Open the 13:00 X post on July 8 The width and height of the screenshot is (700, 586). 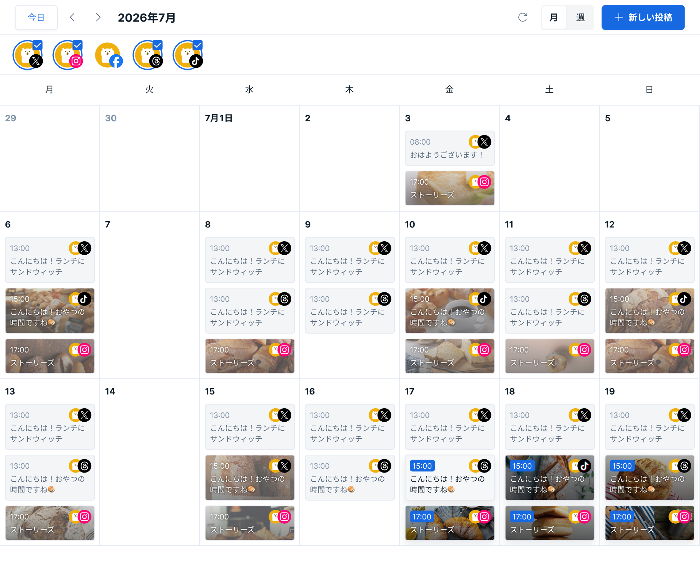(x=250, y=260)
